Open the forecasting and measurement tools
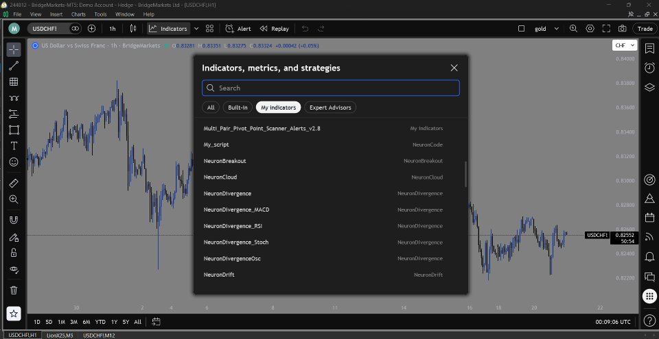 pyautogui.click(x=14, y=114)
